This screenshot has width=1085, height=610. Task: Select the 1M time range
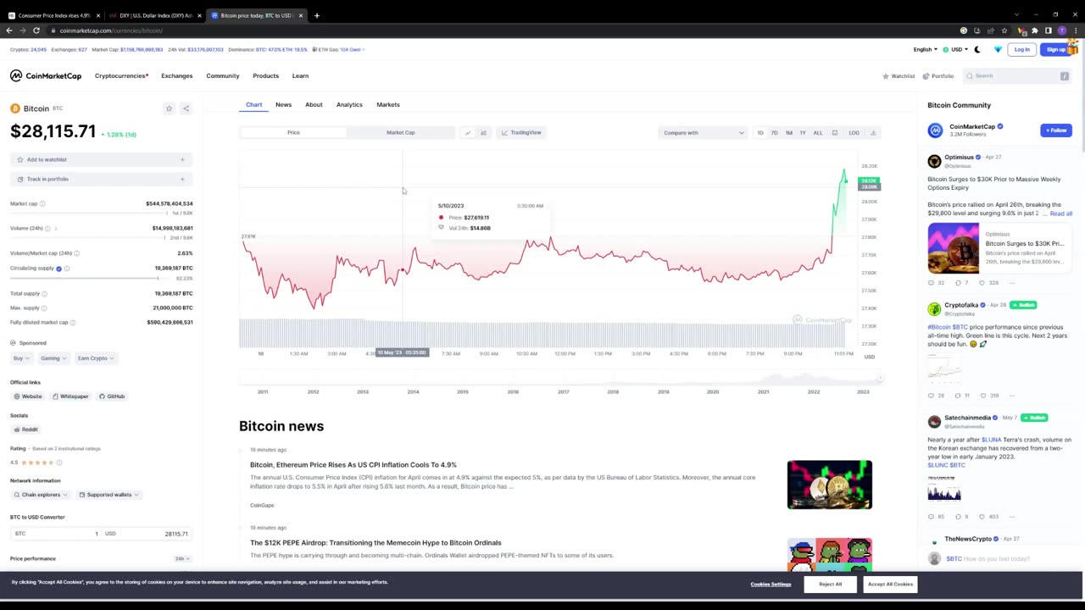pos(788,132)
